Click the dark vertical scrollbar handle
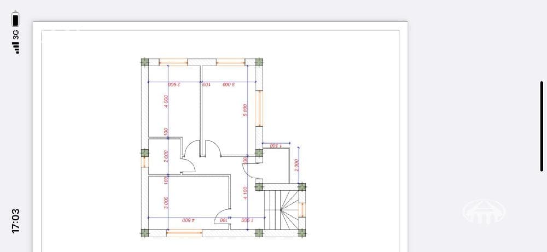This screenshot has width=547, height=252. tap(542, 126)
